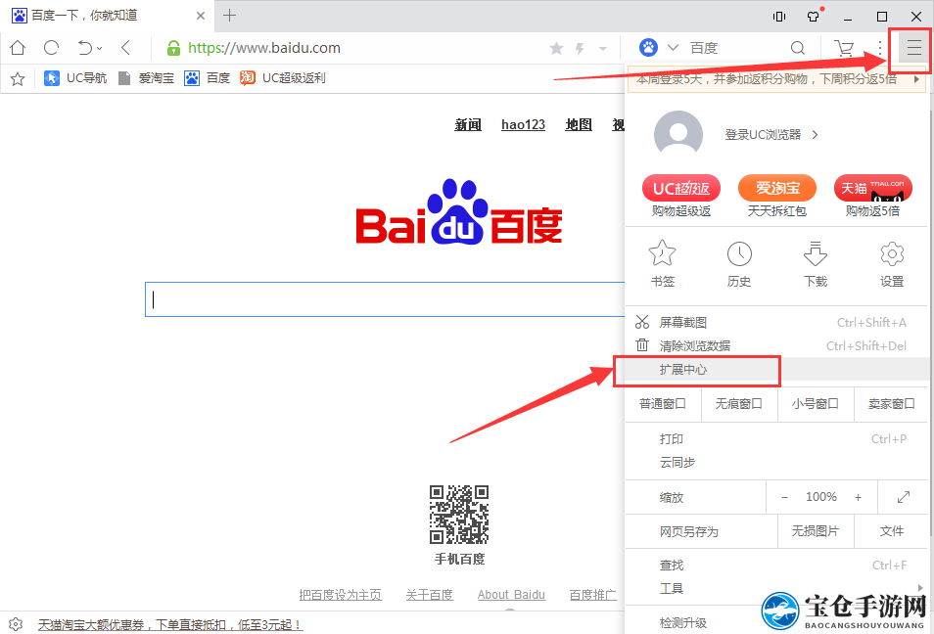Open the search engine chooser chevron
The height and width of the screenshot is (634, 934).
(674, 48)
